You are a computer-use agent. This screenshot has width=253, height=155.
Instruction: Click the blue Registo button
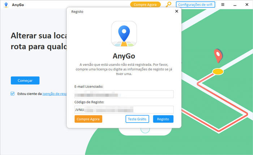(163, 119)
